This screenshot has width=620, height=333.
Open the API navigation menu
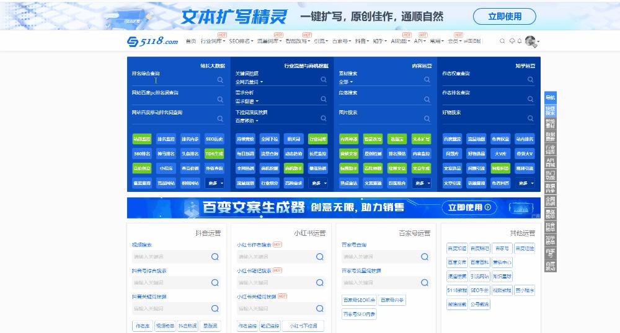(420, 41)
